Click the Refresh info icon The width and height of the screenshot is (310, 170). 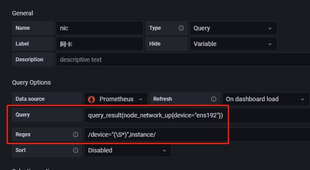214,99
